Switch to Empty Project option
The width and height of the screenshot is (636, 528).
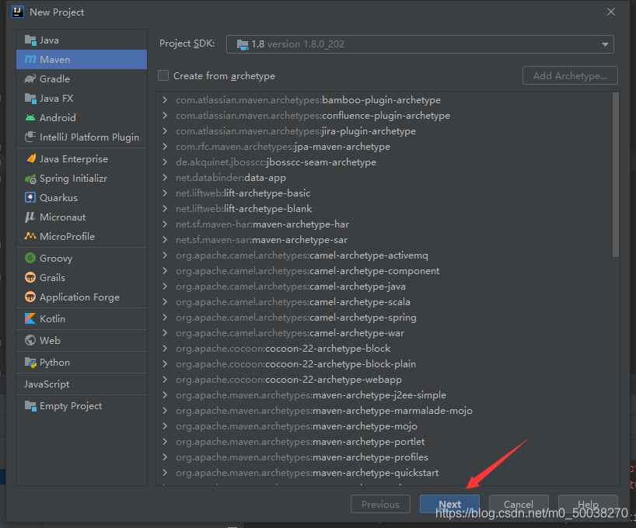pos(70,406)
